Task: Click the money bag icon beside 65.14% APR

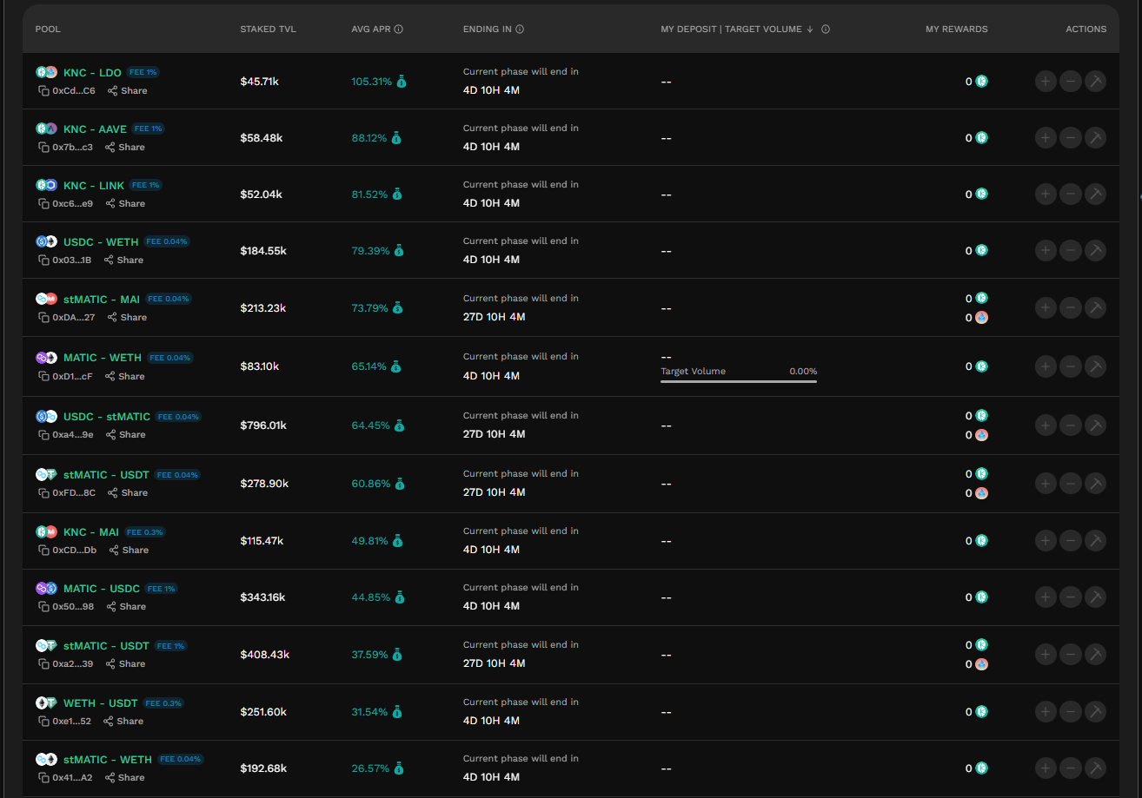Action: click(395, 366)
